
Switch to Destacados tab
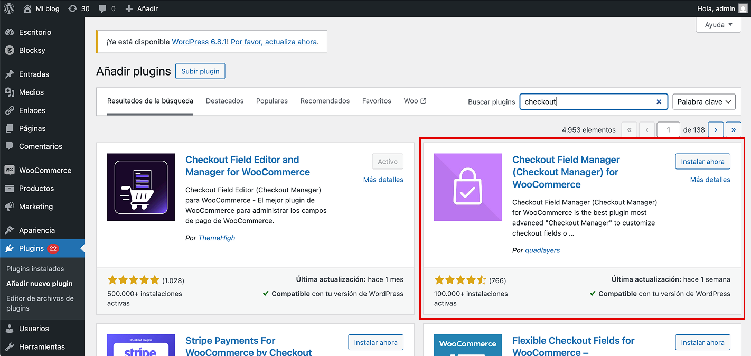tap(225, 101)
